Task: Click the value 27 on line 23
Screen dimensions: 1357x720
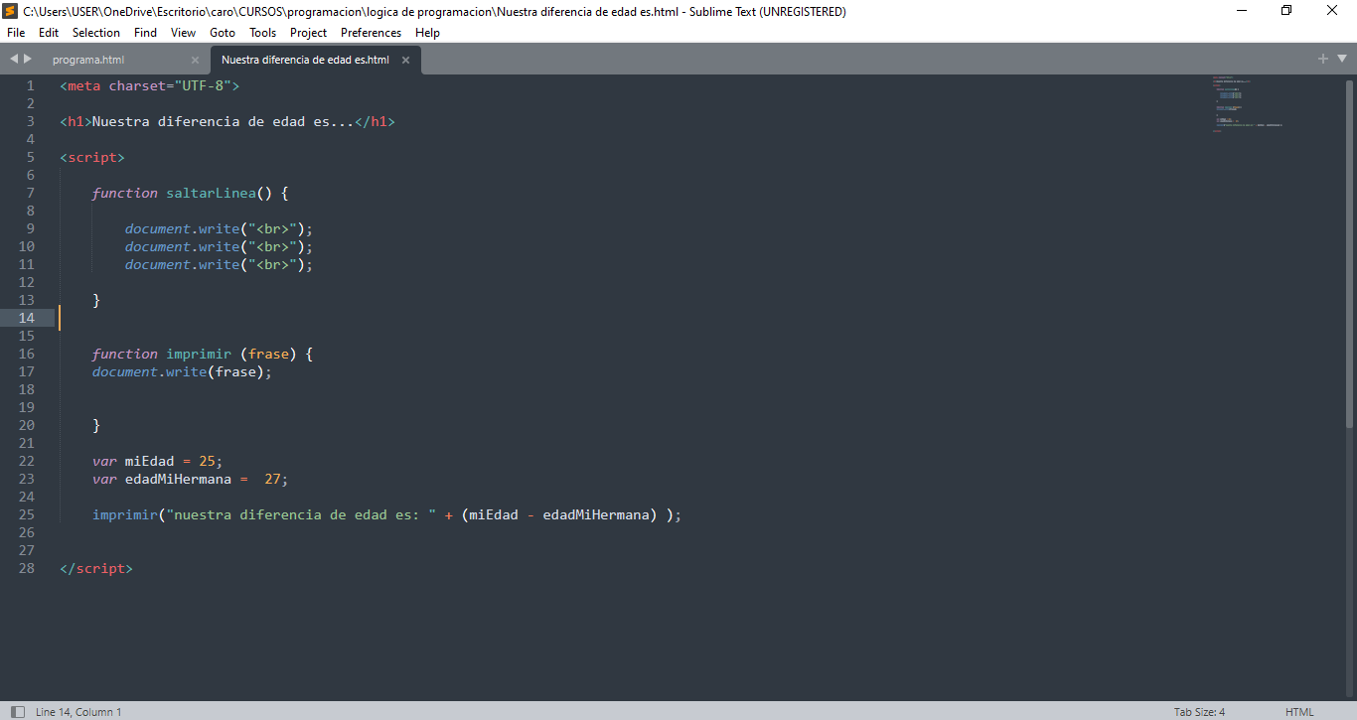Action: [x=272, y=479]
